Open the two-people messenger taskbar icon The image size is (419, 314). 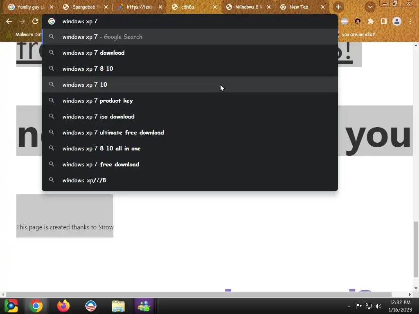tap(144, 306)
